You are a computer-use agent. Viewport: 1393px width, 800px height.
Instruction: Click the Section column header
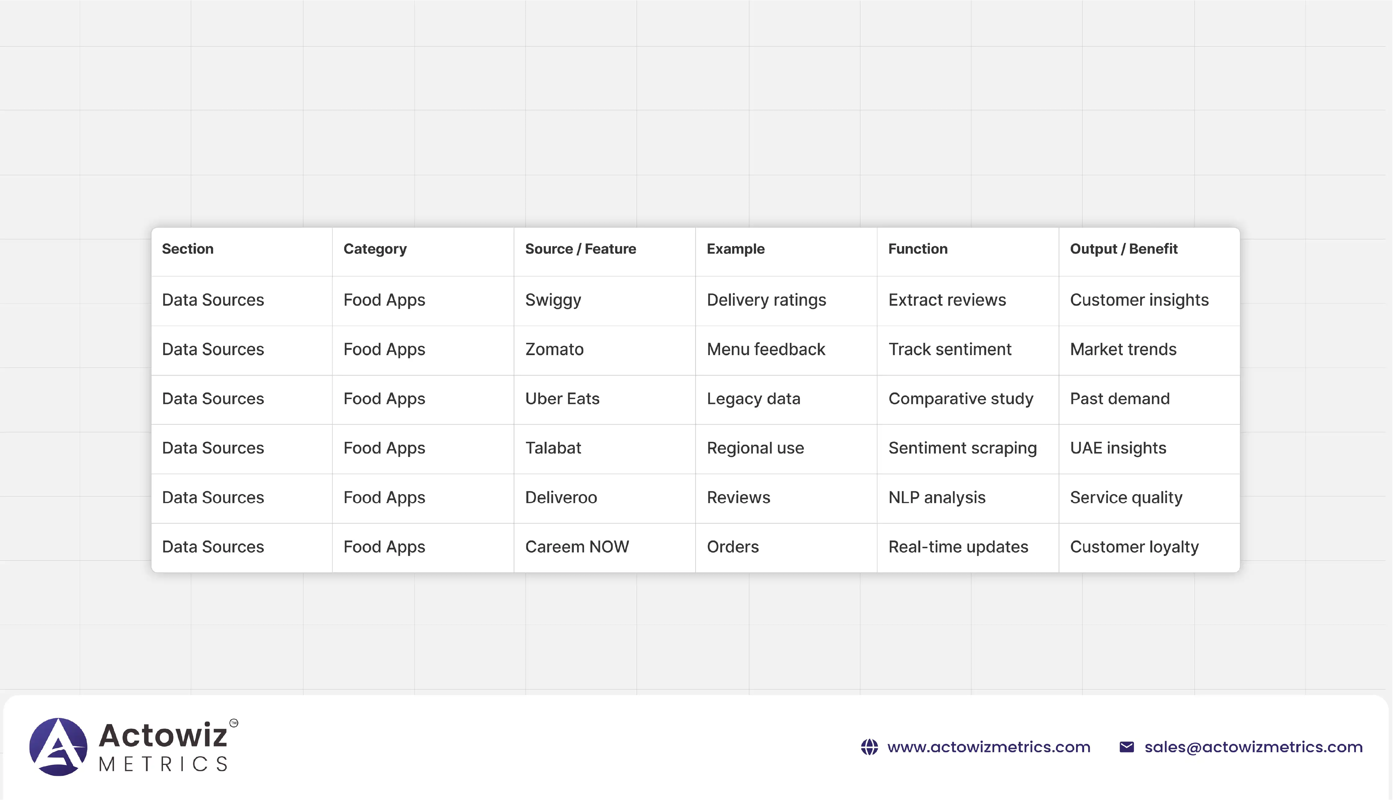[x=187, y=249]
